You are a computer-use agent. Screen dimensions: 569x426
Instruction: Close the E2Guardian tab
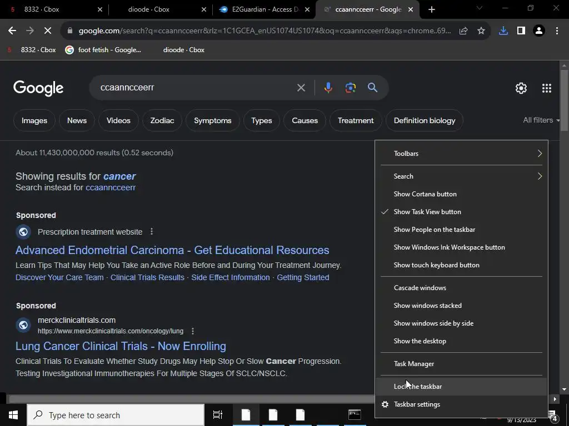coord(307,9)
